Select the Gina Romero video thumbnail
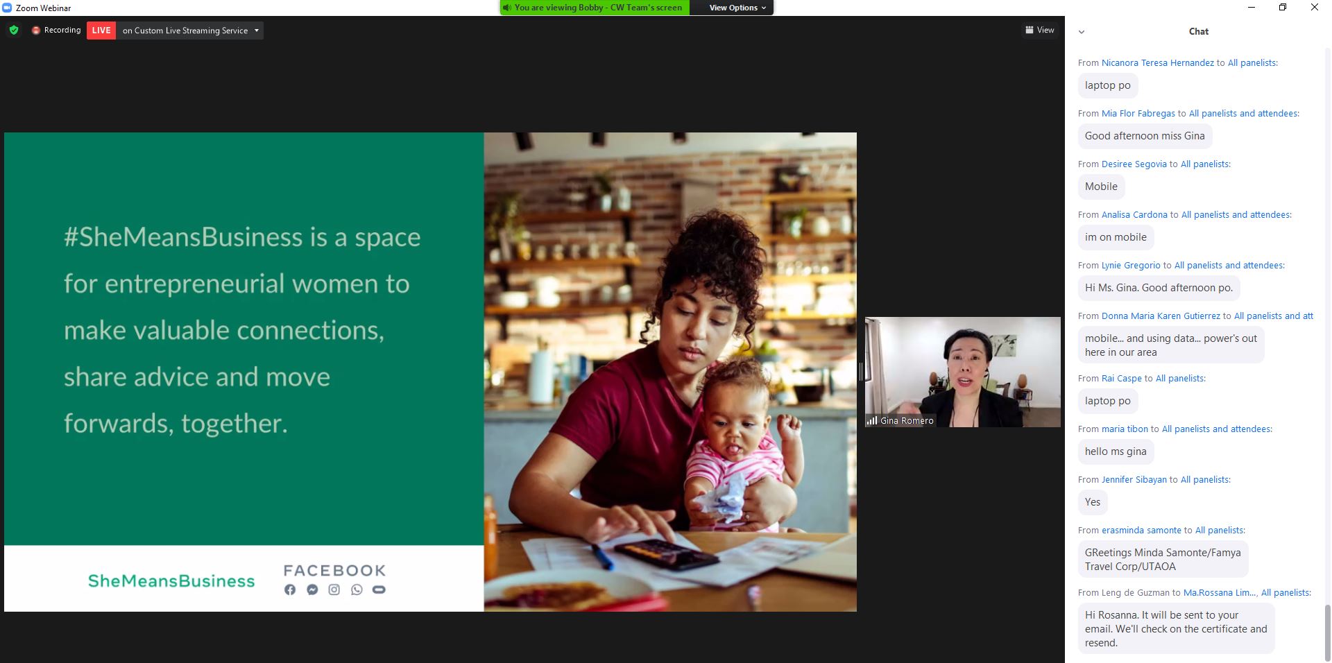The width and height of the screenshot is (1332, 663). [x=962, y=372]
